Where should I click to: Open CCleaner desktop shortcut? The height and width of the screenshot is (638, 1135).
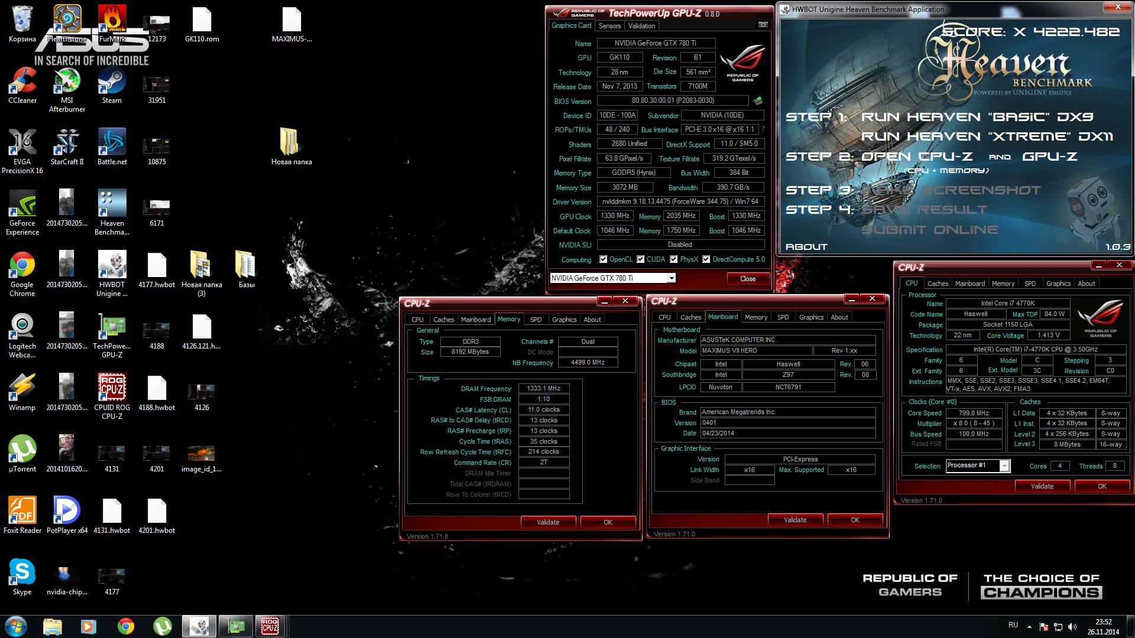[x=22, y=85]
